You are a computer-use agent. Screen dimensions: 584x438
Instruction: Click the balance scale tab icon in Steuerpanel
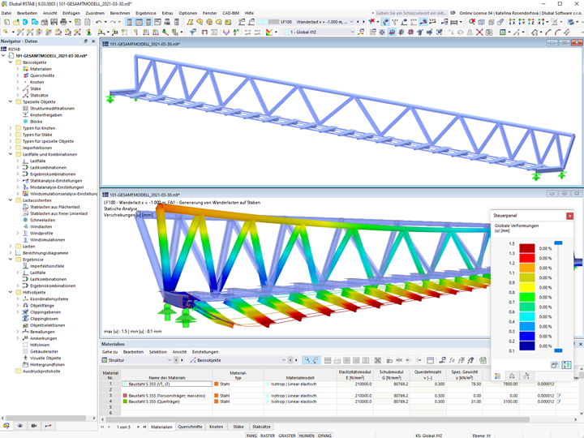[x=512, y=376]
